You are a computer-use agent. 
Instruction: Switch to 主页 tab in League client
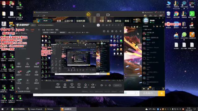click(x=59, y=21)
